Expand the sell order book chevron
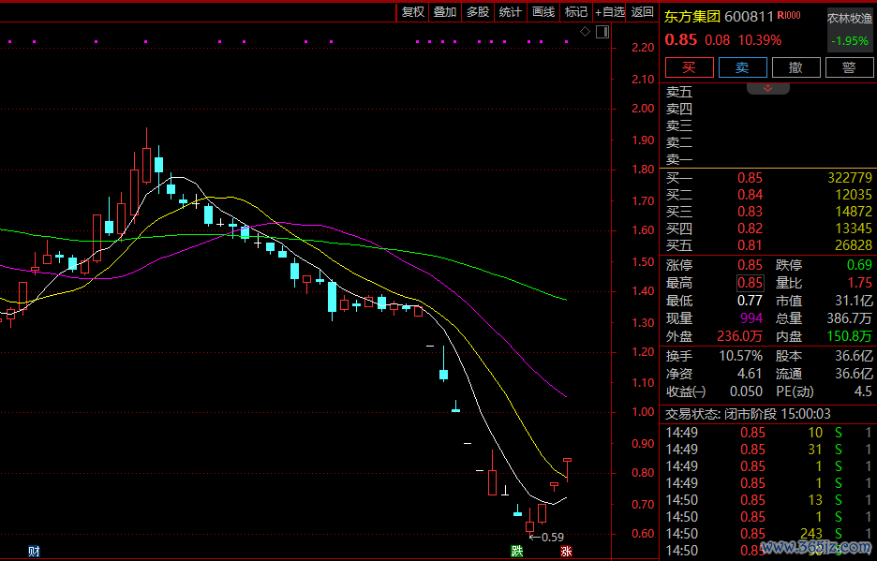 (767, 88)
